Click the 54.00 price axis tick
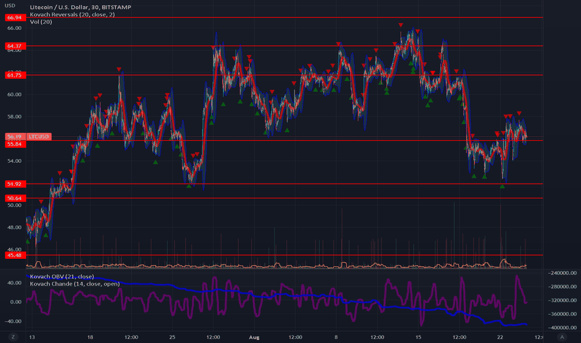 pos(14,161)
